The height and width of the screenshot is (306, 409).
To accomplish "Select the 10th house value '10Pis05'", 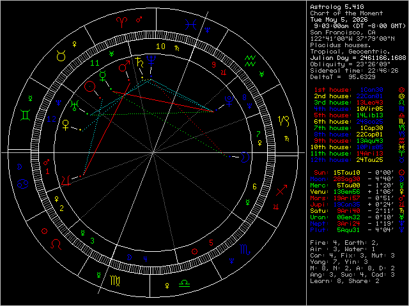I will [369, 147].
